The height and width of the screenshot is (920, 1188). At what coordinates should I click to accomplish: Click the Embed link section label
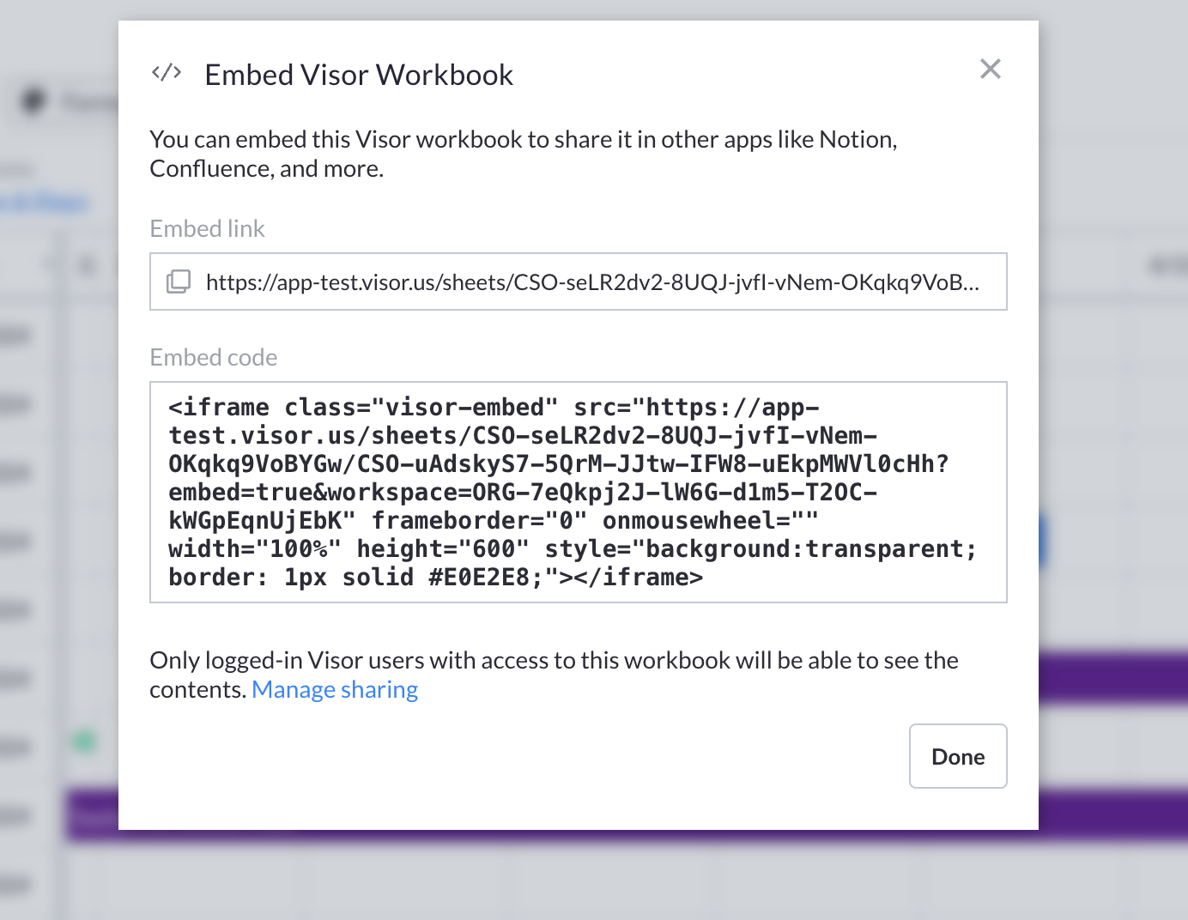tap(207, 228)
